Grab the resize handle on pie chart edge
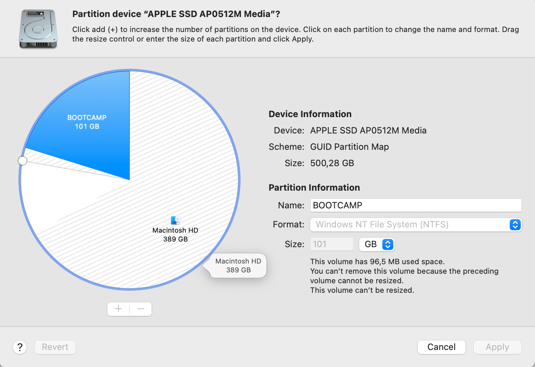The height and width of the screenshot is (367, 535). 22,161
